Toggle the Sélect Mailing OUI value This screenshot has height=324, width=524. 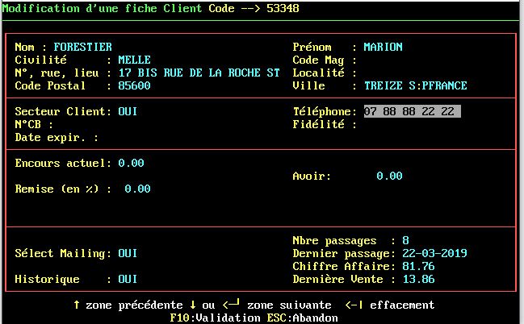tap(128, 254)
